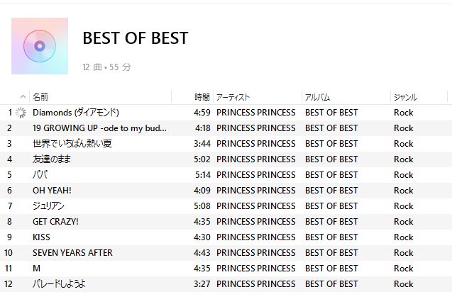
Task: Select the track 世界でいちばん熱い夏
Action: tap(72, 144)
